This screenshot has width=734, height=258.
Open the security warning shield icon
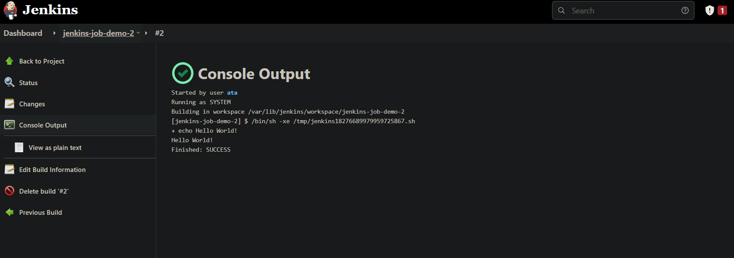click(709, 10)
